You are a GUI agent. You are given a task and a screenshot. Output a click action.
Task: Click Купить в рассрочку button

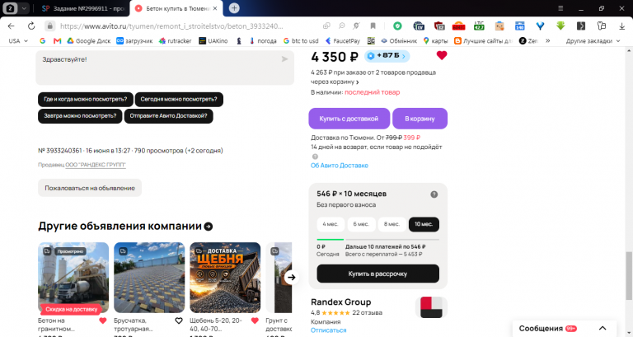[377, 274]
